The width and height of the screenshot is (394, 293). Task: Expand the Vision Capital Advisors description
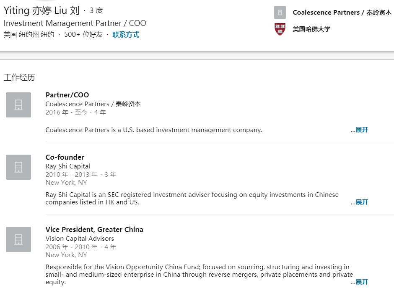click(x=361, y=282)
